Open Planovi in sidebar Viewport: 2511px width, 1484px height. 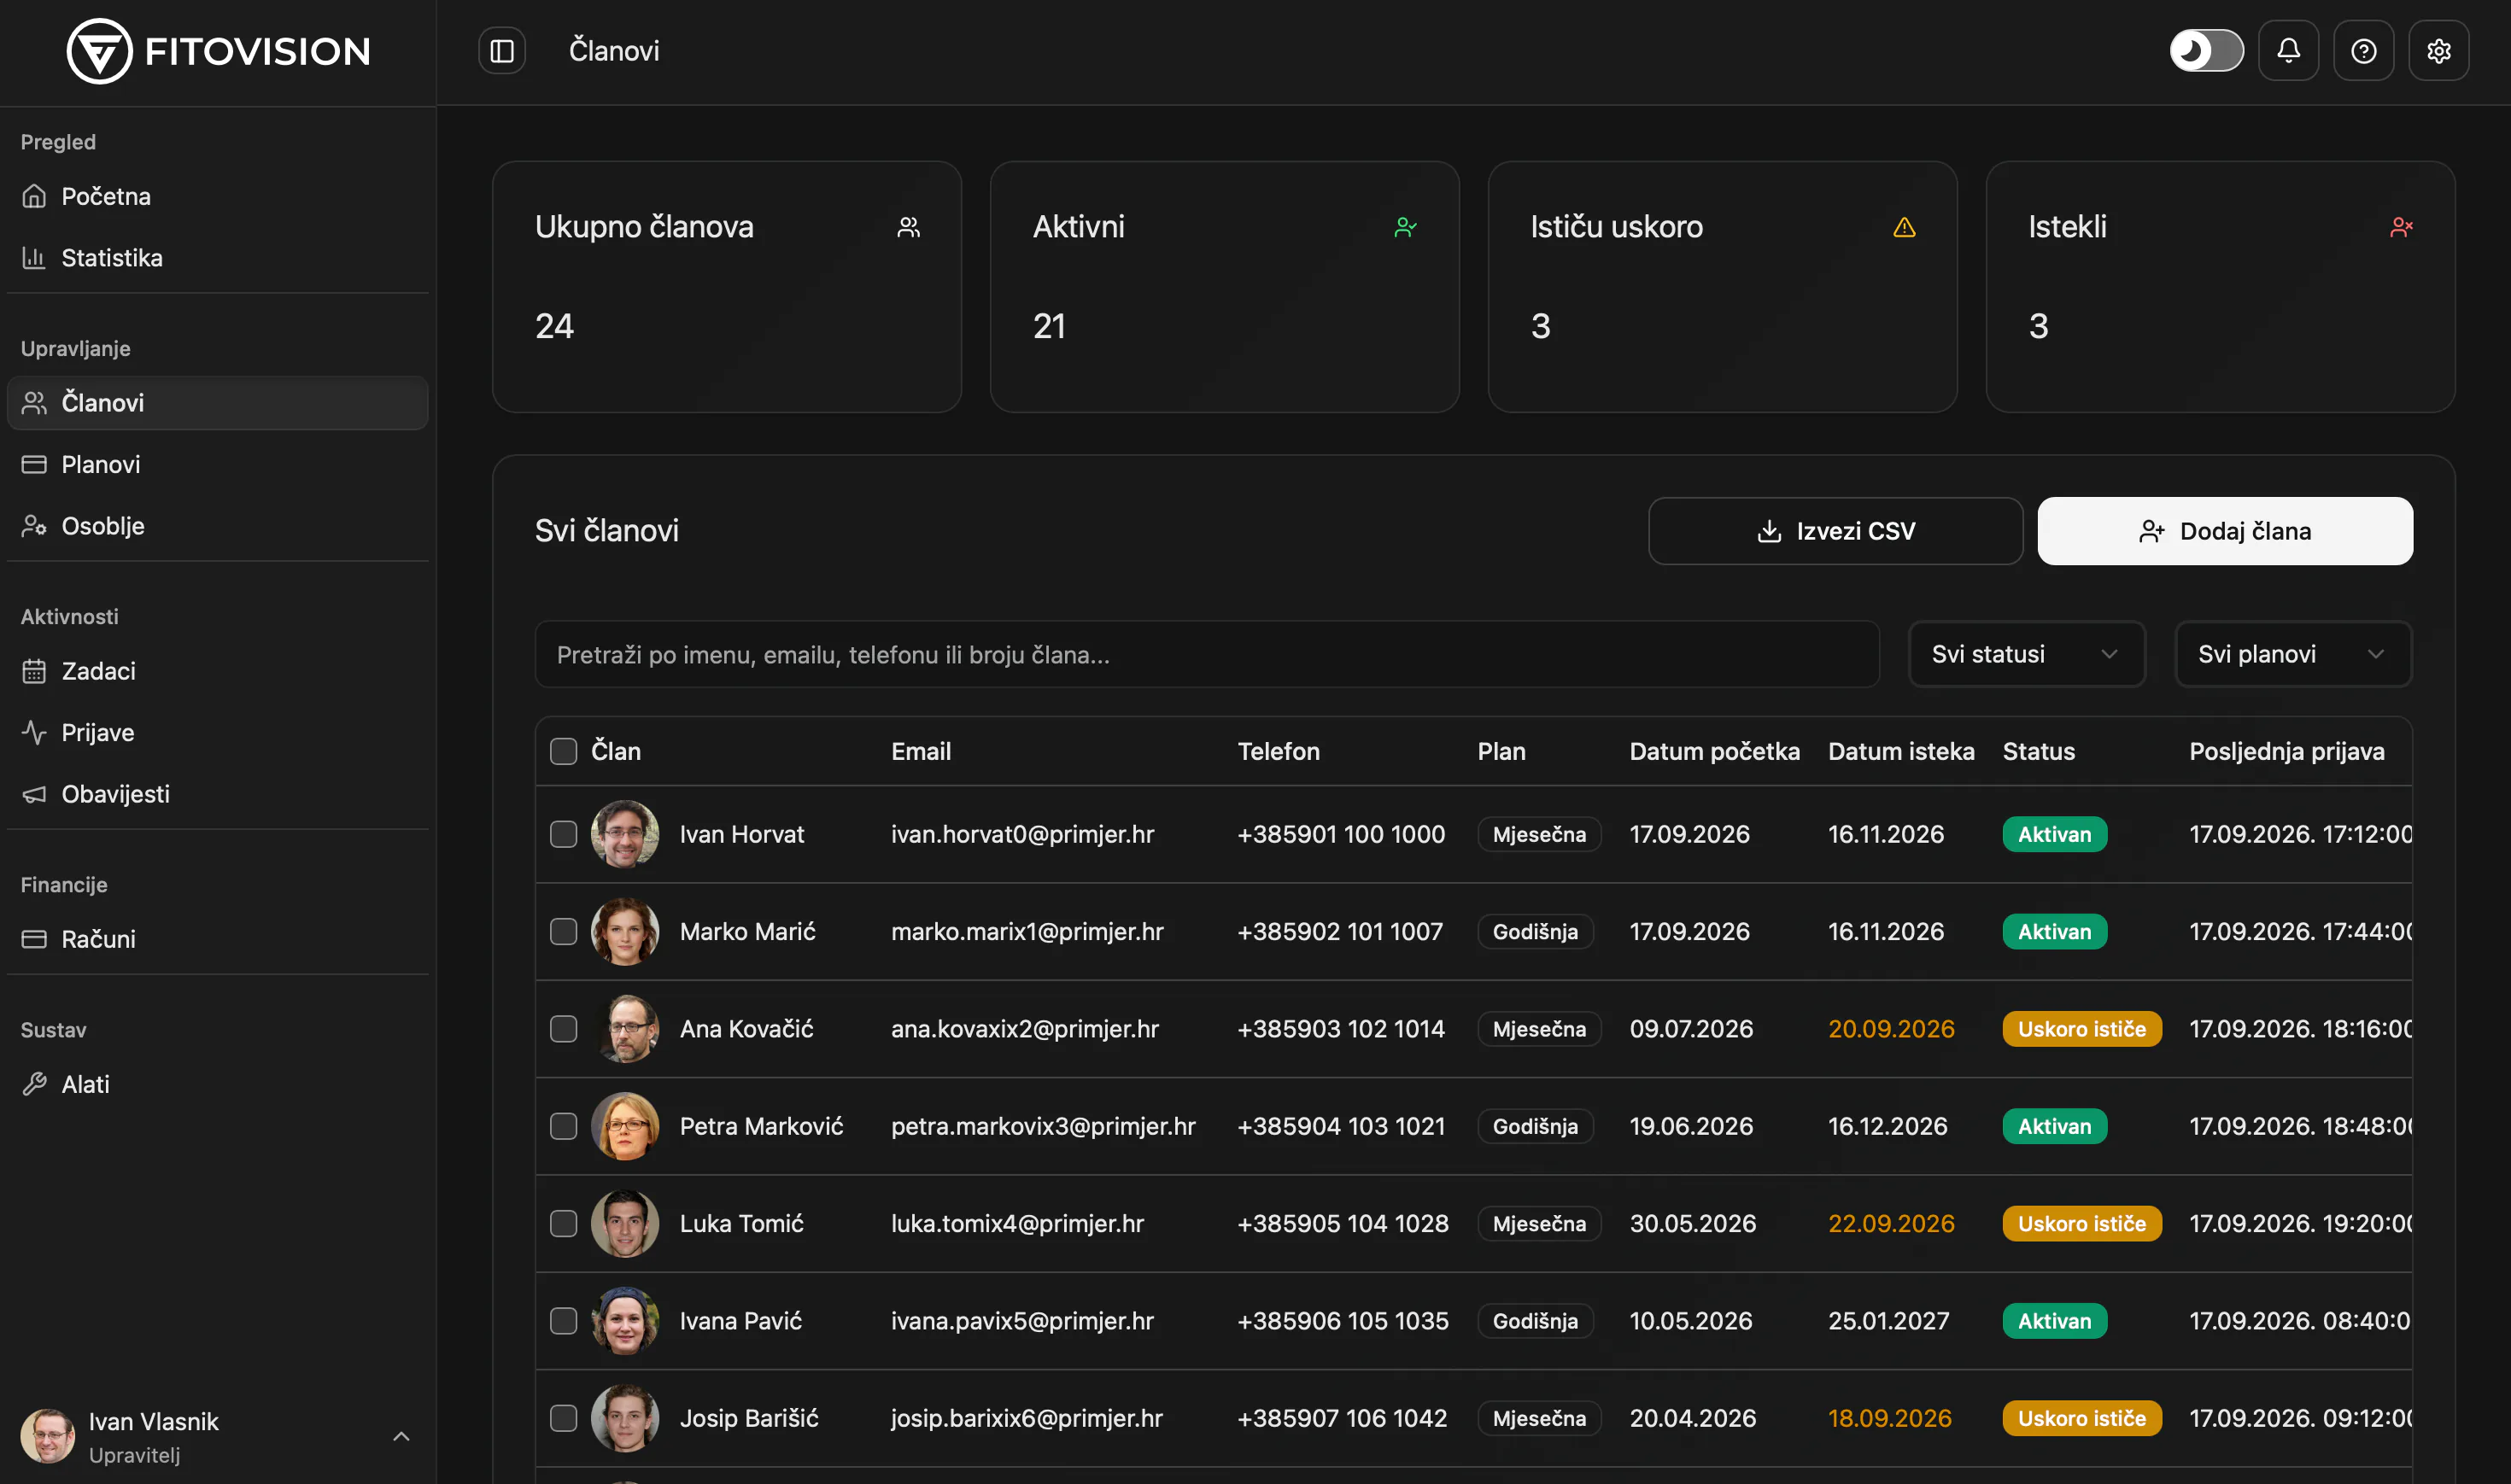pyautogui.click(x=218, y=464)
